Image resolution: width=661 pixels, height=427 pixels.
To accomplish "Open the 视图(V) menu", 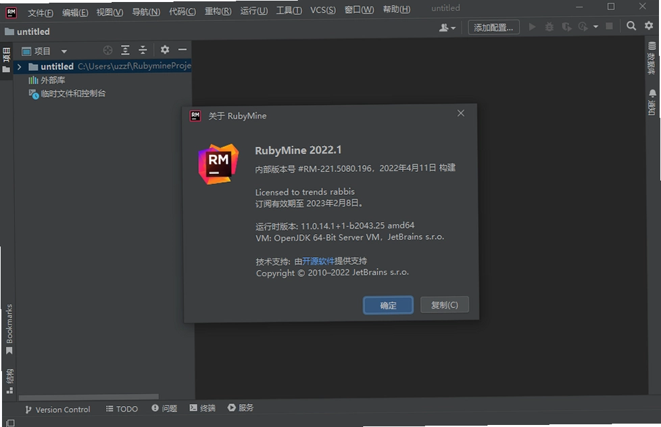I will click(109, 12).
